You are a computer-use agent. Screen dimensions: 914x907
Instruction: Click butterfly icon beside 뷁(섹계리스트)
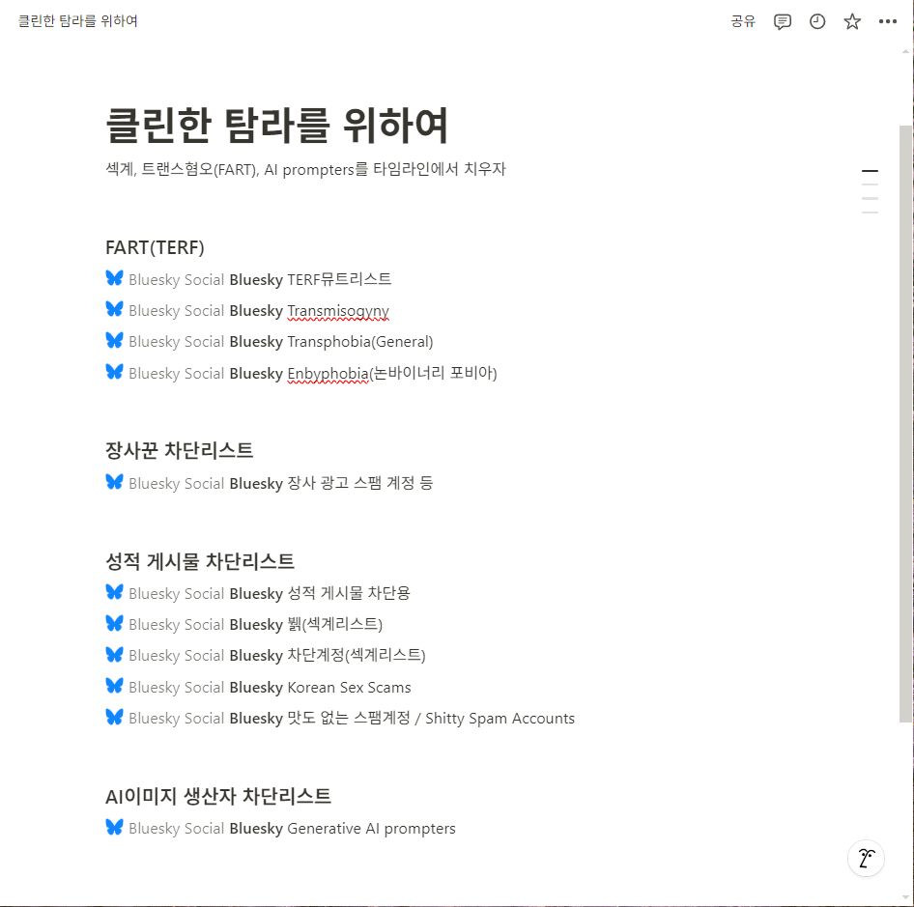click(x=114, y=623)
